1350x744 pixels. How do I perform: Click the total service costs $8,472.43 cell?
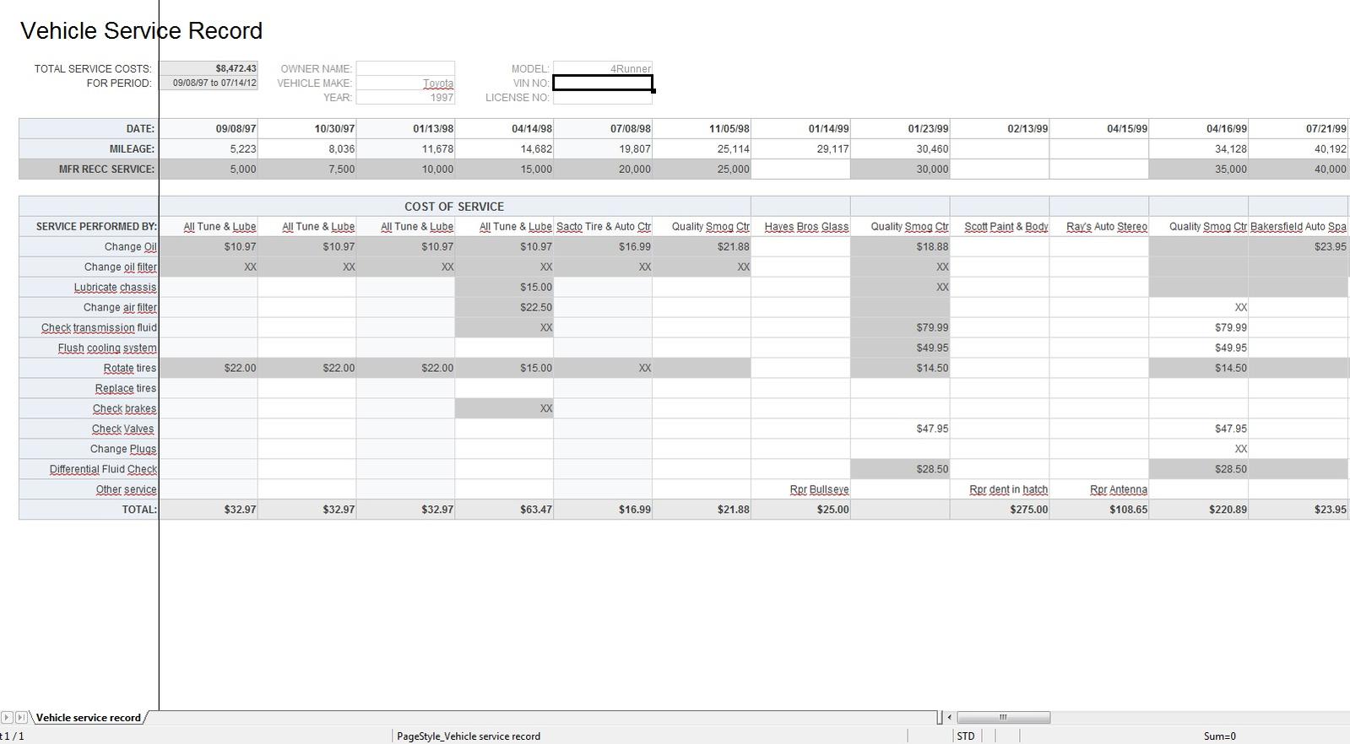[x=209, y=68]
